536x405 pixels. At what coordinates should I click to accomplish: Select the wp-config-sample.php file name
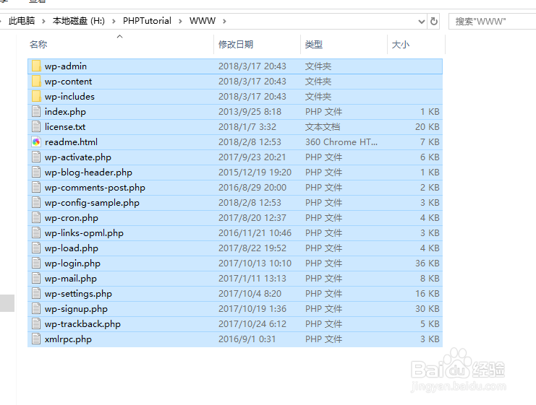click(92, 203)
